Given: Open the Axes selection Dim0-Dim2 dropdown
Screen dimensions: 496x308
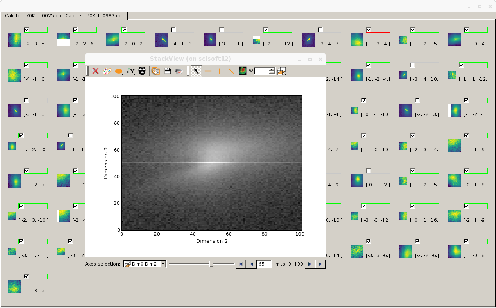Looking at the screenshot, I should 163,264.
